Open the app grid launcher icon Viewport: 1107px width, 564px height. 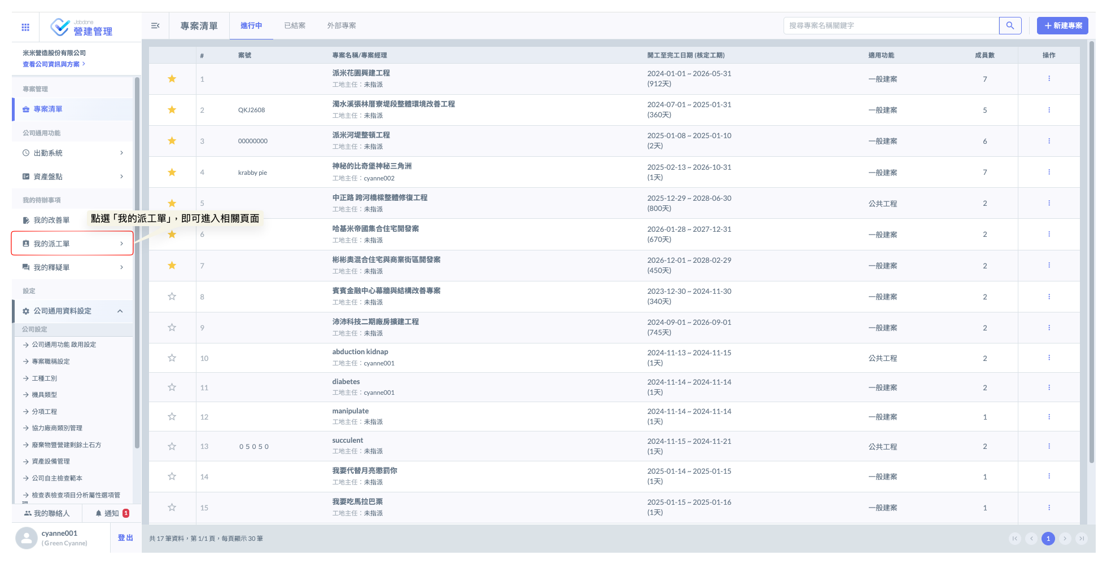click(x=25, y=27)
